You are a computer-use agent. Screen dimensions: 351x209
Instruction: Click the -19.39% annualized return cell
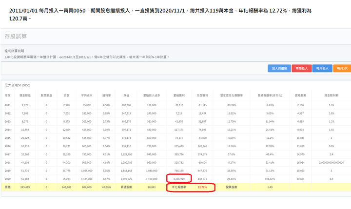pyautogui.click(x=232, y=105)
